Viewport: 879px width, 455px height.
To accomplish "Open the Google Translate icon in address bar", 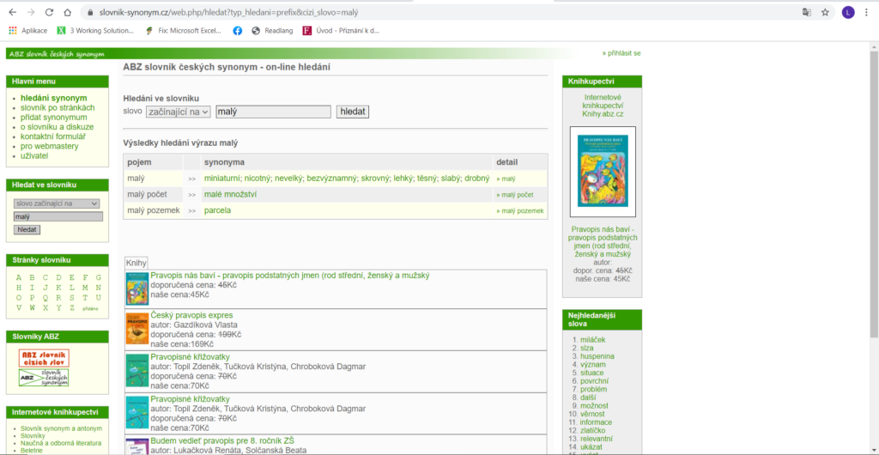I will 806,13.
